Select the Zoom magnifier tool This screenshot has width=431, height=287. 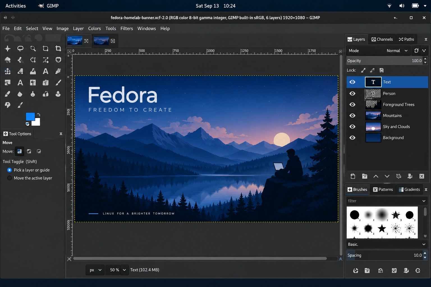(33, 48)
